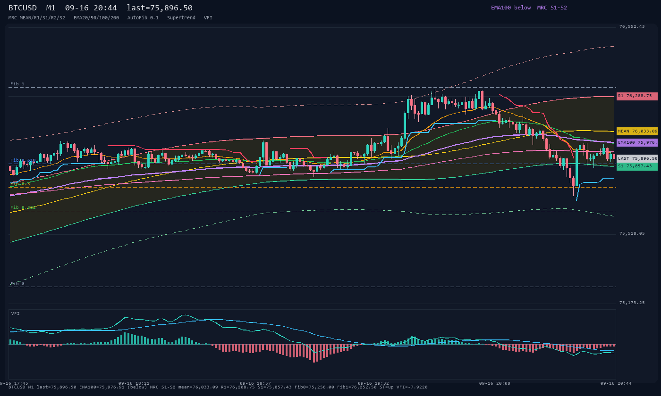Click the EMA100 below header status
Screen dimensions: 661x396
[x=511, y=8]
